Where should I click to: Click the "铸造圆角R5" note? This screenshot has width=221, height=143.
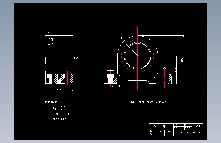pyautogui.click(x=59, y=119)
